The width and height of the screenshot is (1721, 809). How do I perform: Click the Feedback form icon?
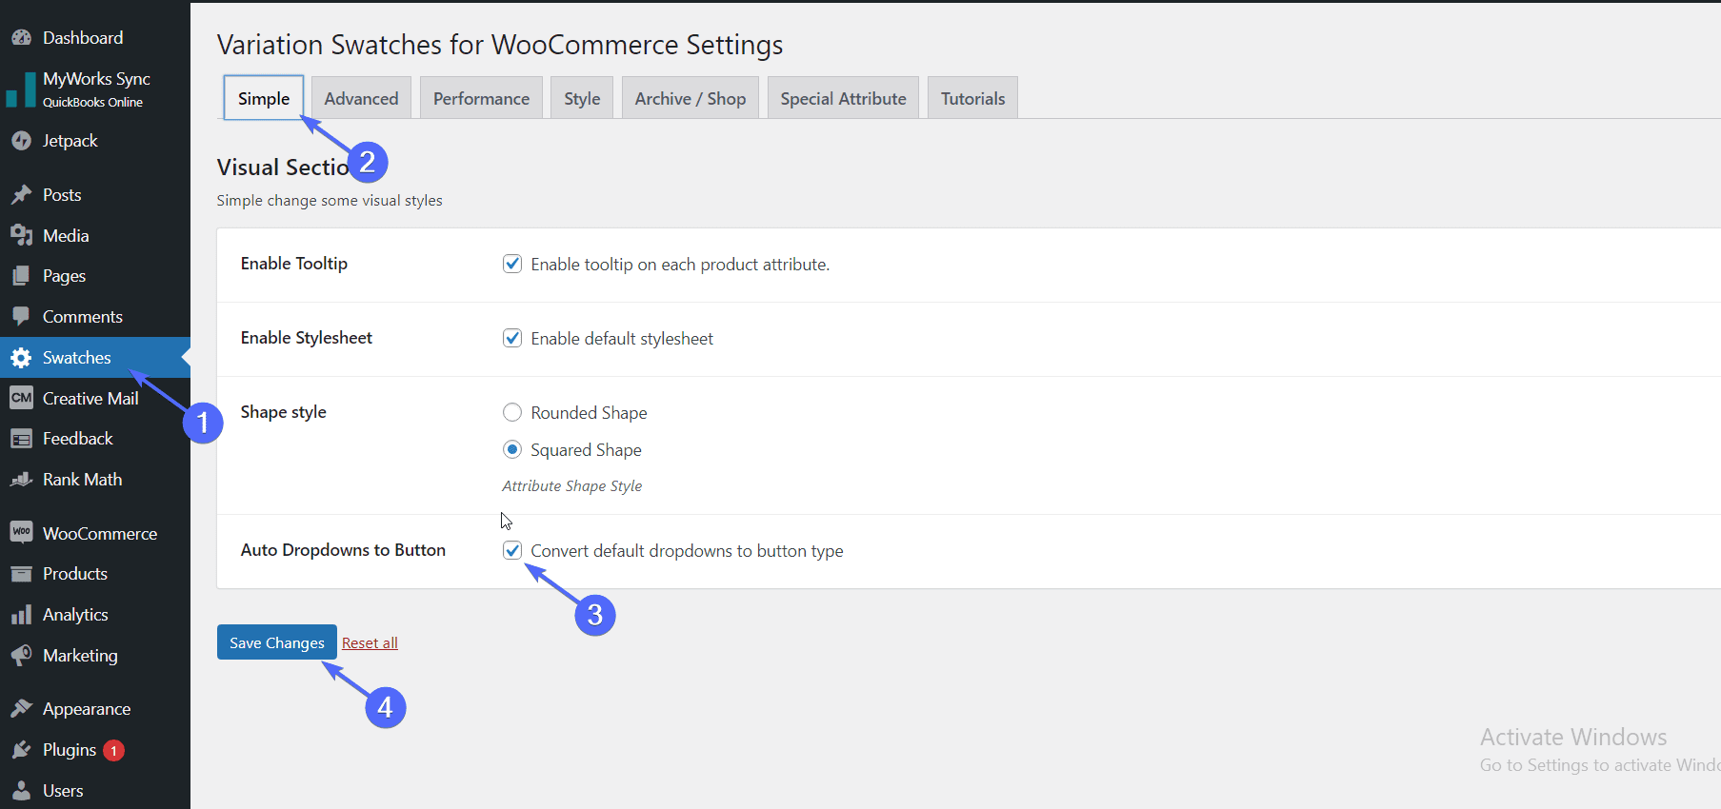(21, 439)
